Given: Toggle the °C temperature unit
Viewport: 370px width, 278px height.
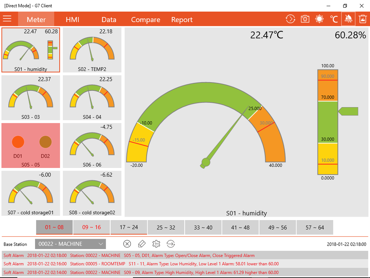Looking at the screenshot, I should [x=334, y=19].
